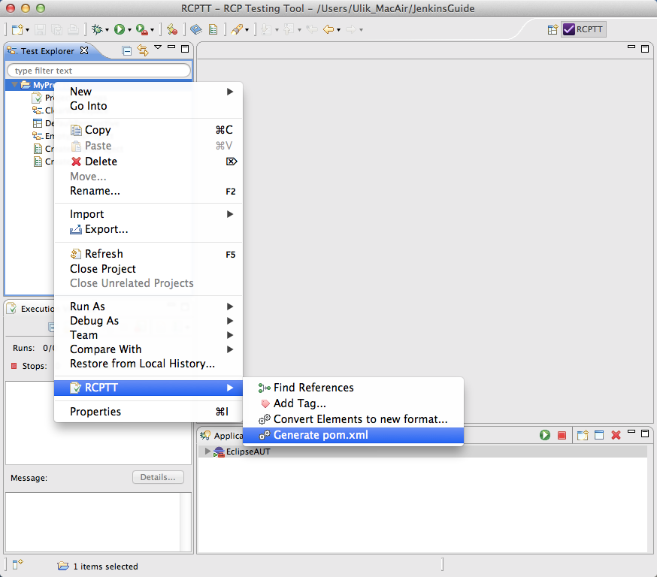Click the yellow Back arrow toolbar icon

pos(328,29)
